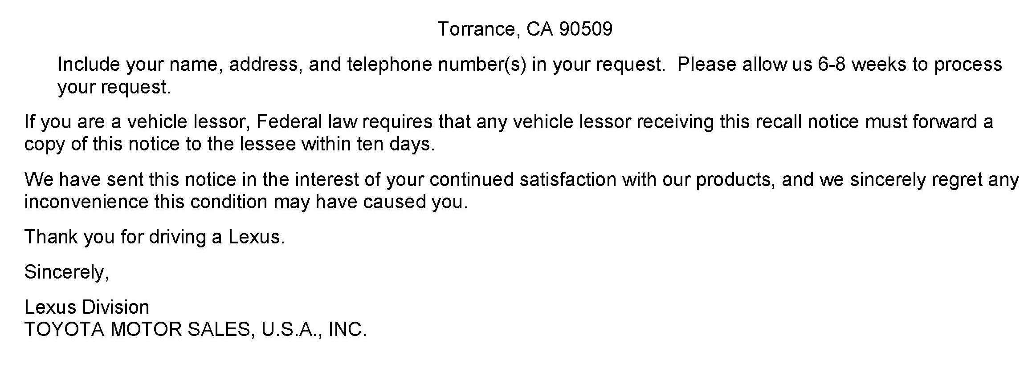
Task: Click the "Torrance, CA 90509" address line
Action: tap(525, 29)
